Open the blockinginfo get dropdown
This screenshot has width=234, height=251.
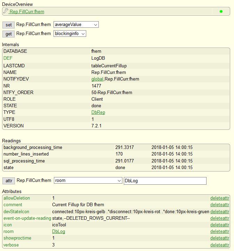coord(70,34)
